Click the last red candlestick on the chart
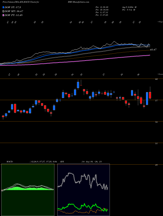Viewport: 163px width, 216px height. (x=150, y=95)
